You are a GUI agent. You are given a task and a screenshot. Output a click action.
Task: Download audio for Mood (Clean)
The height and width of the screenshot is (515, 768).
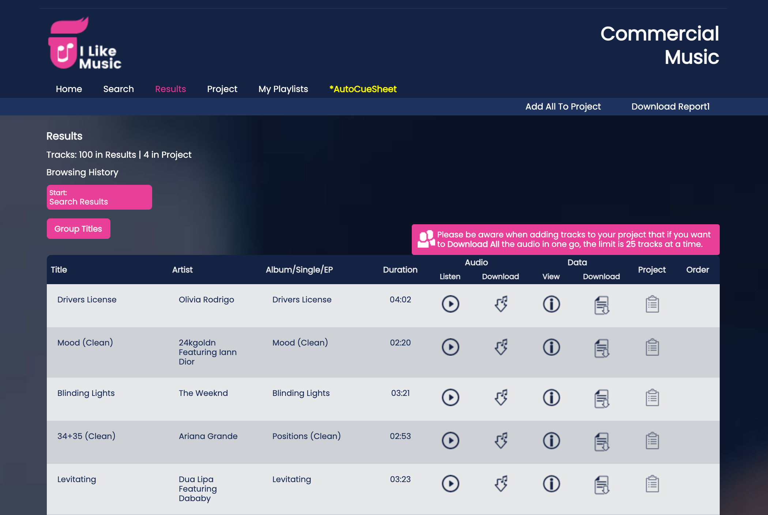tap(501, 347)
